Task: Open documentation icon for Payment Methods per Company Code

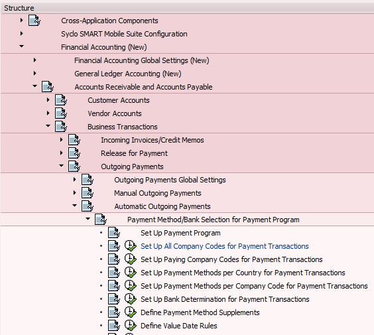Action: (x=114, y=286)
